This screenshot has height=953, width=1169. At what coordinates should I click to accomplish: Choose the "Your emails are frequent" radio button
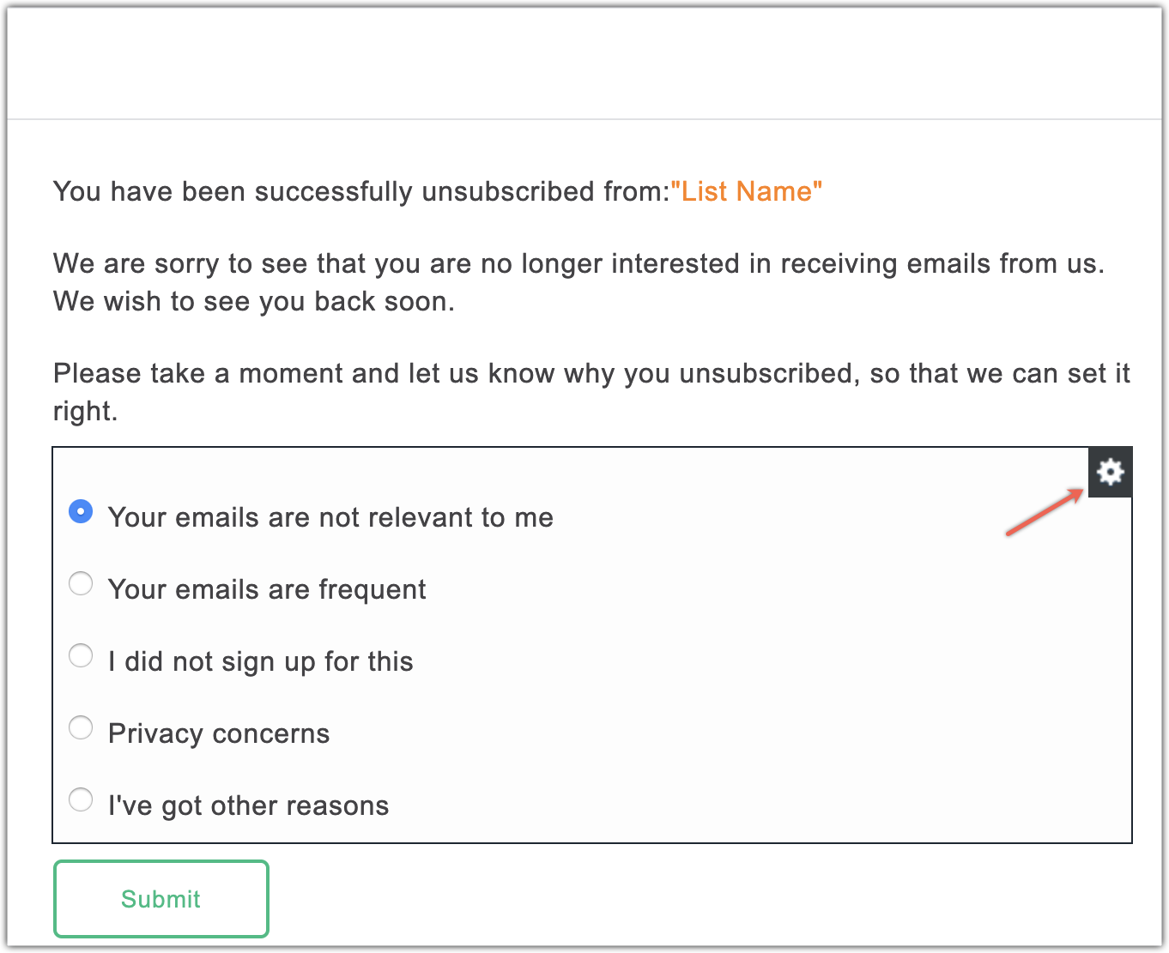(x=81, y=584)
